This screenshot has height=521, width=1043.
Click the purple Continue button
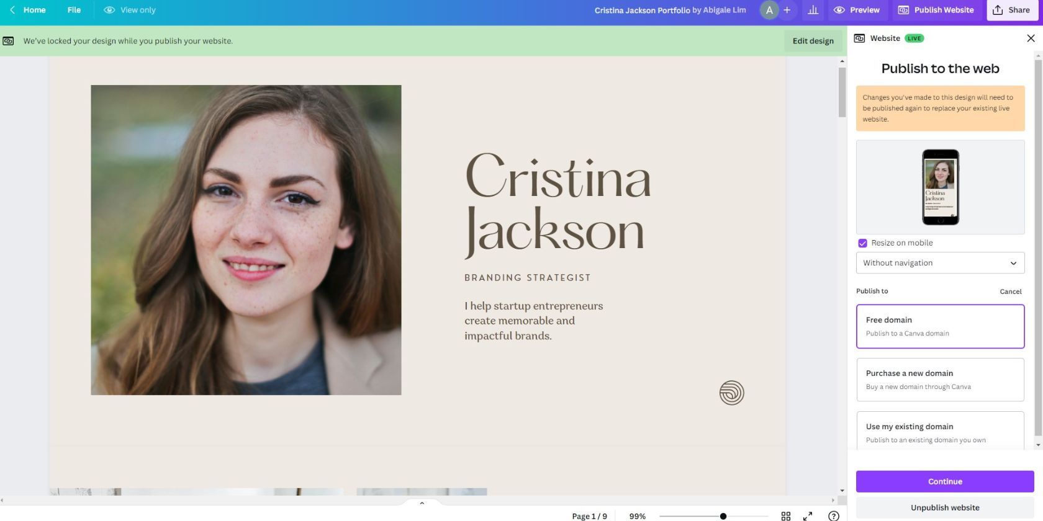[945, 481]
